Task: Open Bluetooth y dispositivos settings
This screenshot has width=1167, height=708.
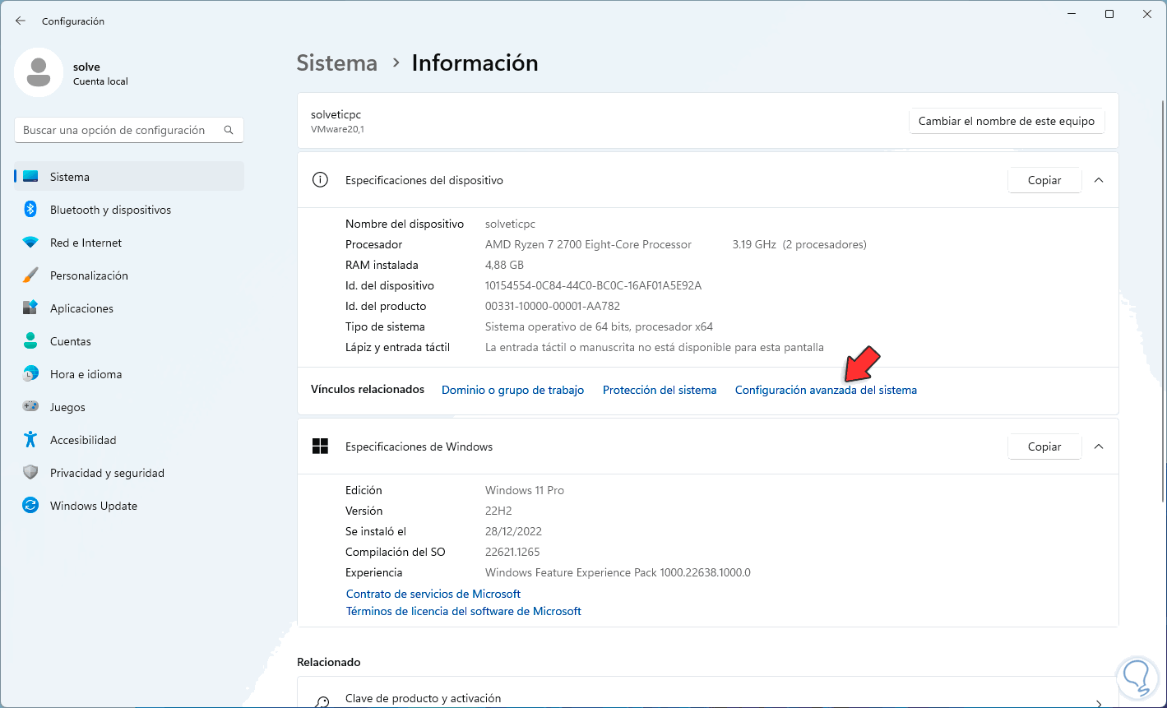Action: click(110, 210)
